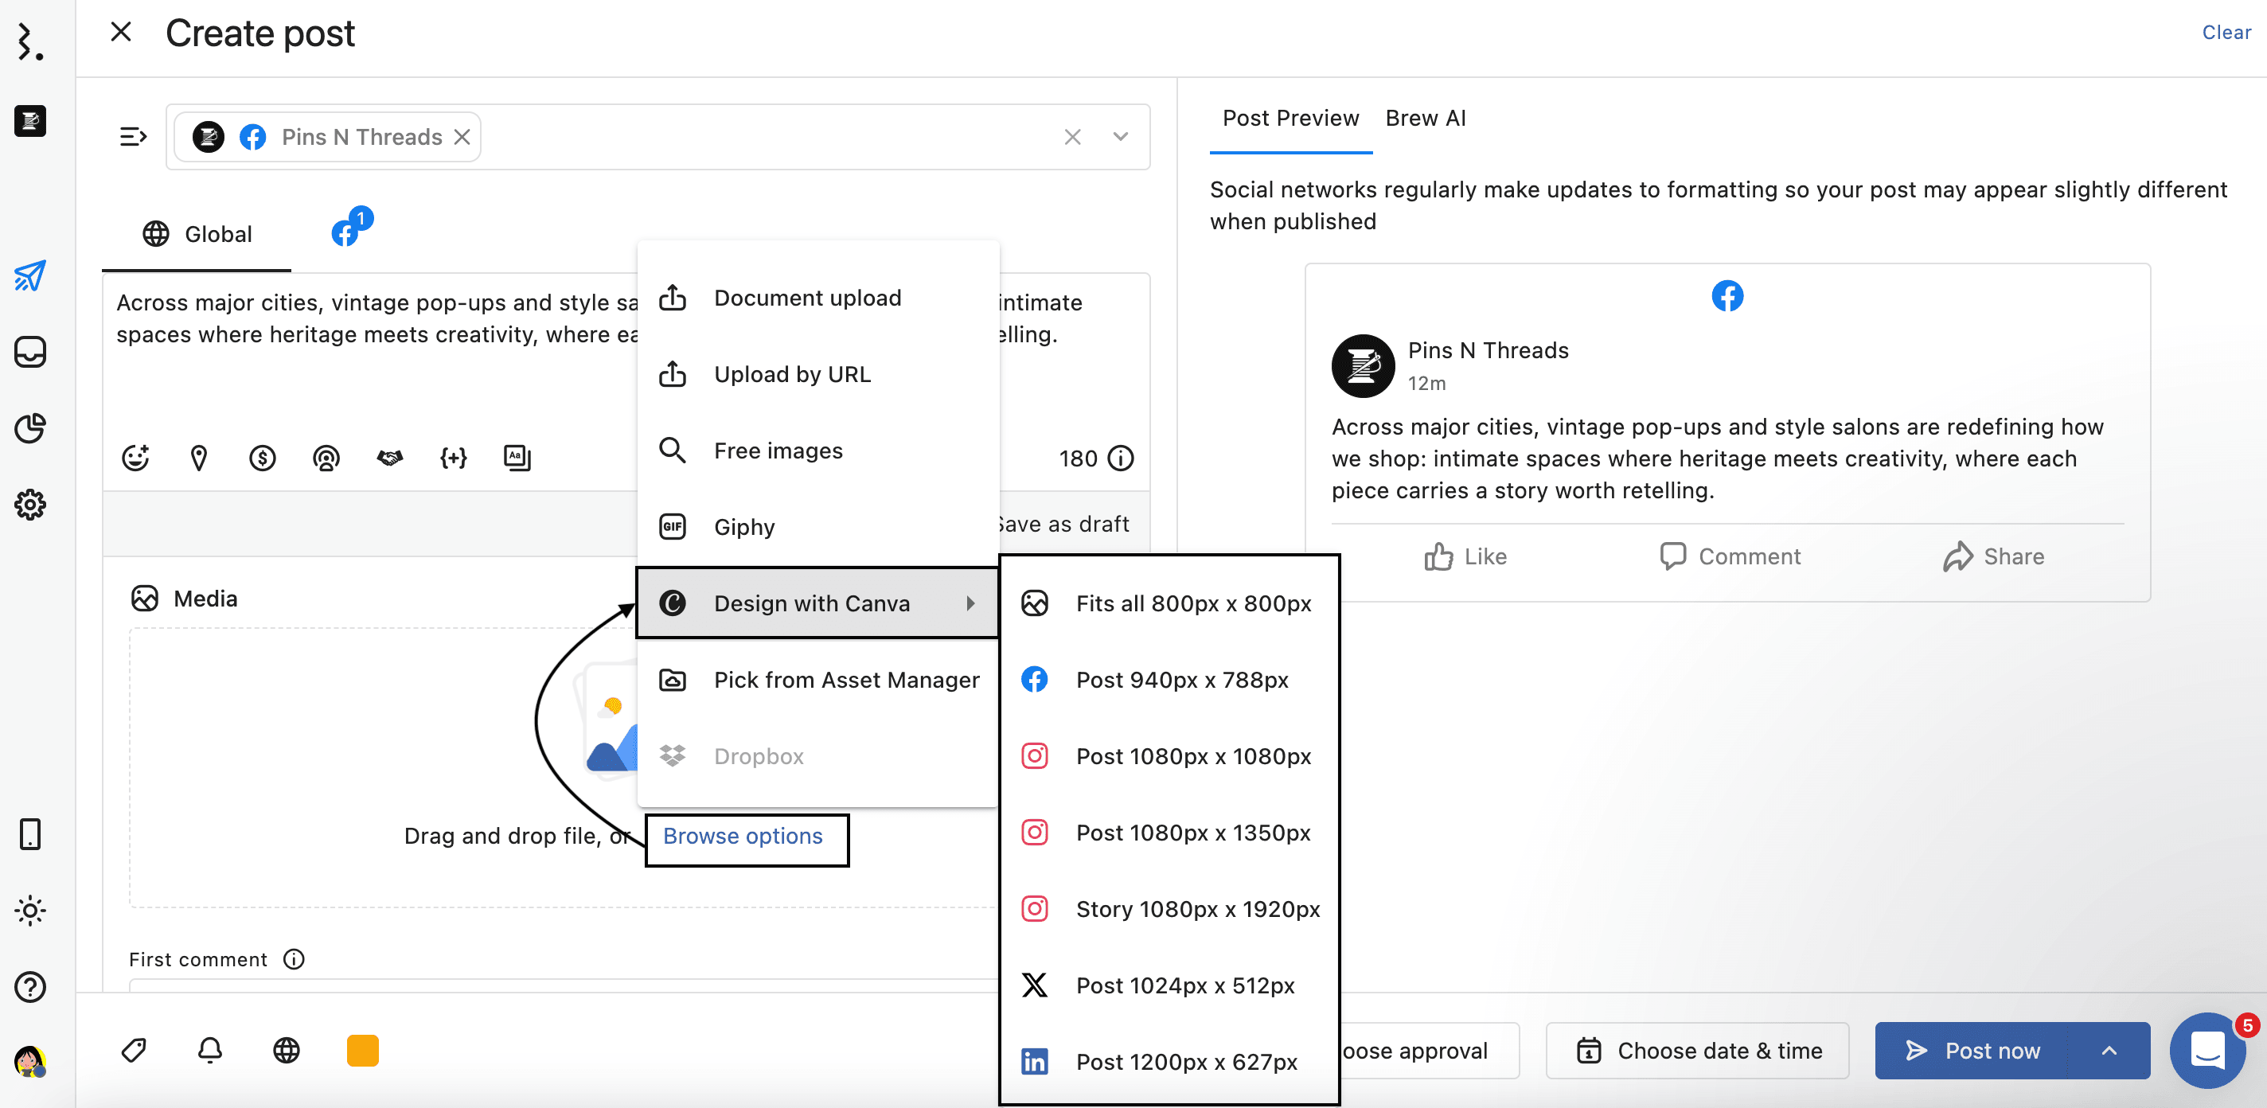Open the Inbox sidebar icon
The image size is (2267, 1108).
30,352
